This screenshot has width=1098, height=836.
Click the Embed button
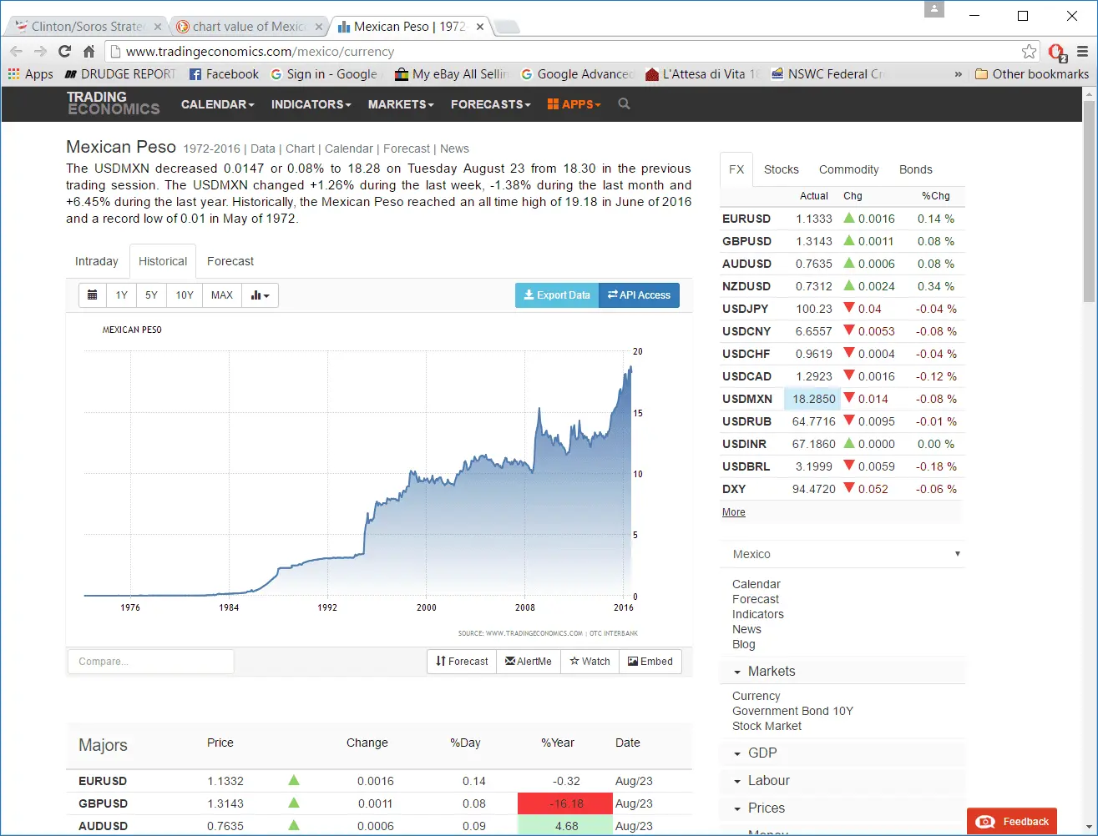pos(650,662)
